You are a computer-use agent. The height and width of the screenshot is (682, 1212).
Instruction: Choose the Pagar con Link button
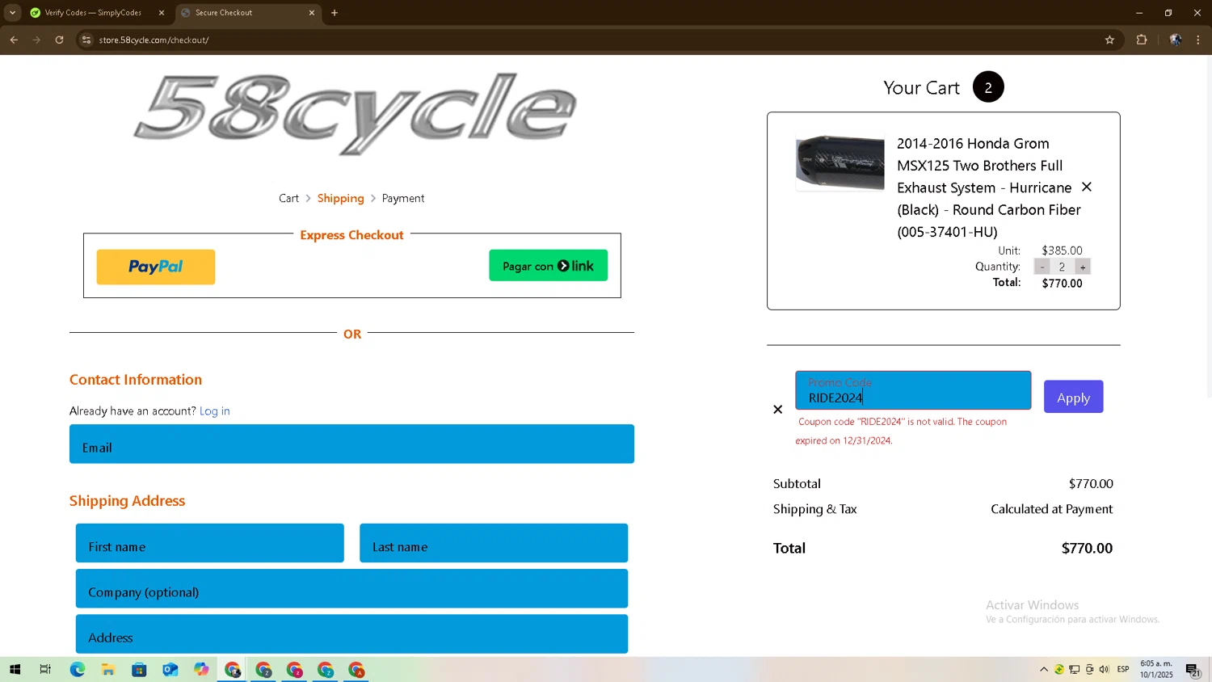548,265
